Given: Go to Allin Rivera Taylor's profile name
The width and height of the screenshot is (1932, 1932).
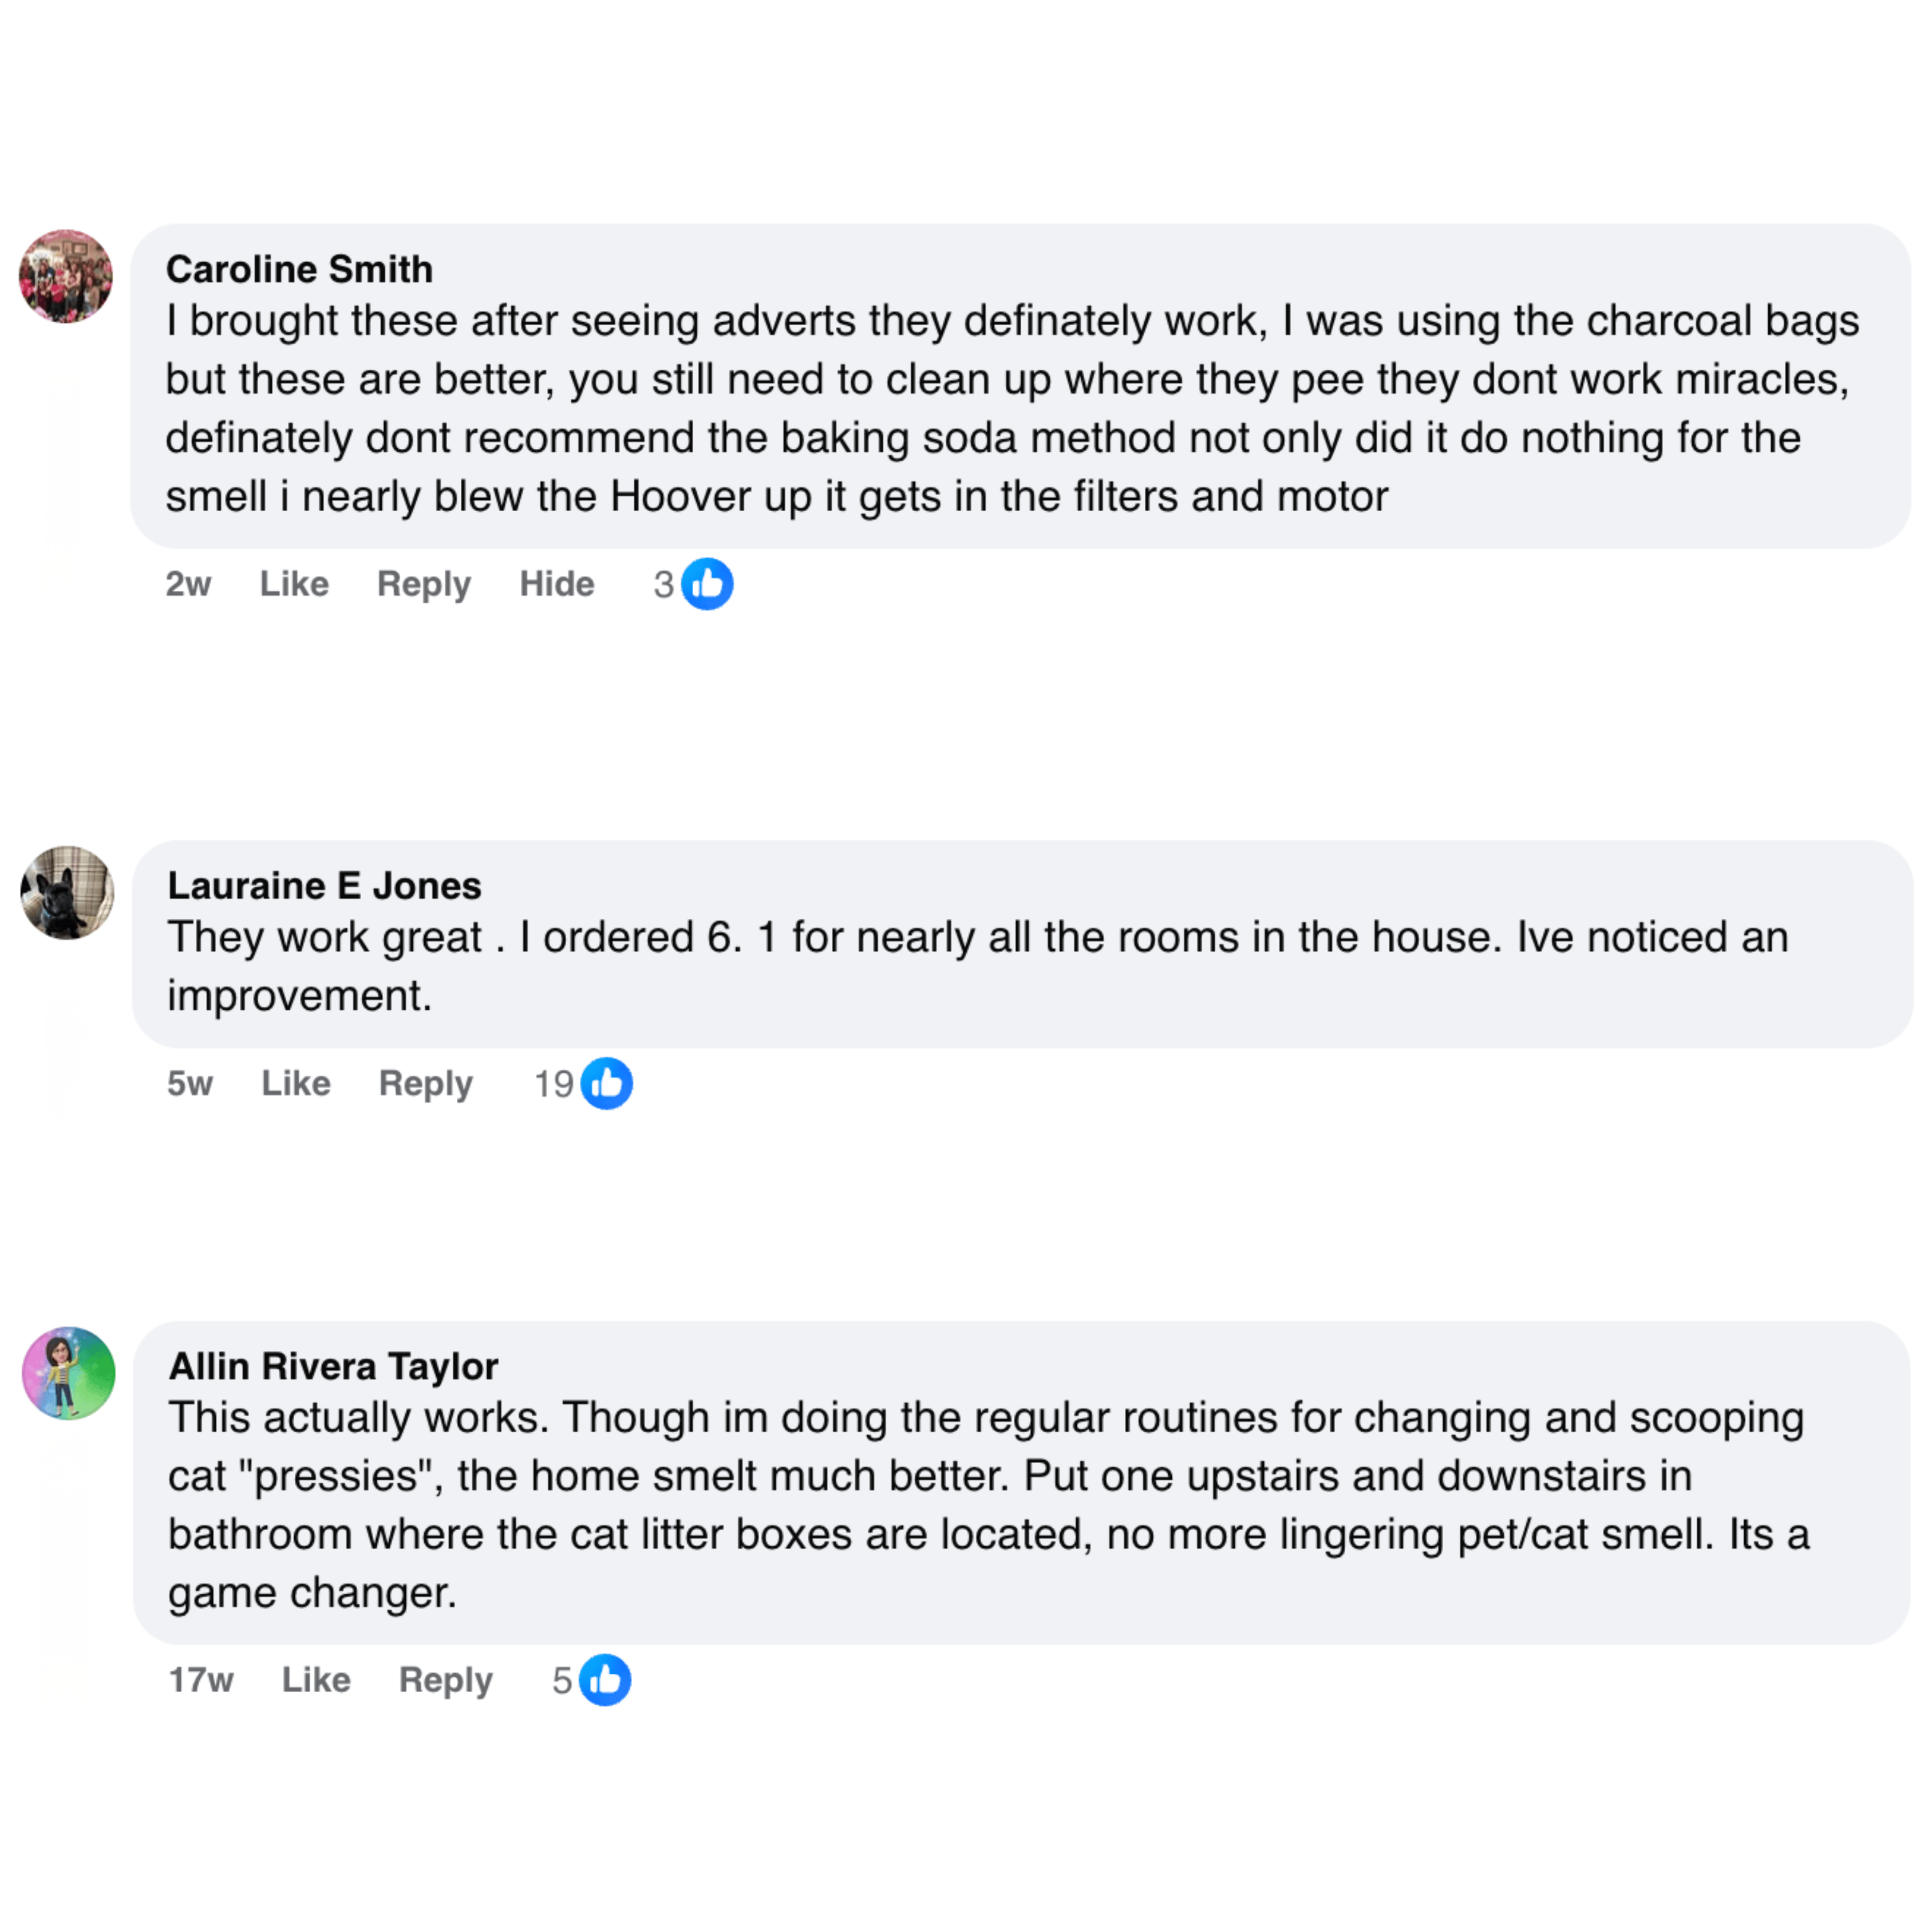Looking at the screenshot, I should pos(333,1366).
